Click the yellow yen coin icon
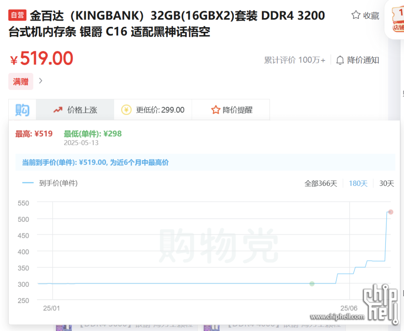 coord(126,110)
